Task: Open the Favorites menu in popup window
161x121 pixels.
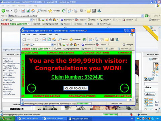Action: tap(42, 34)
